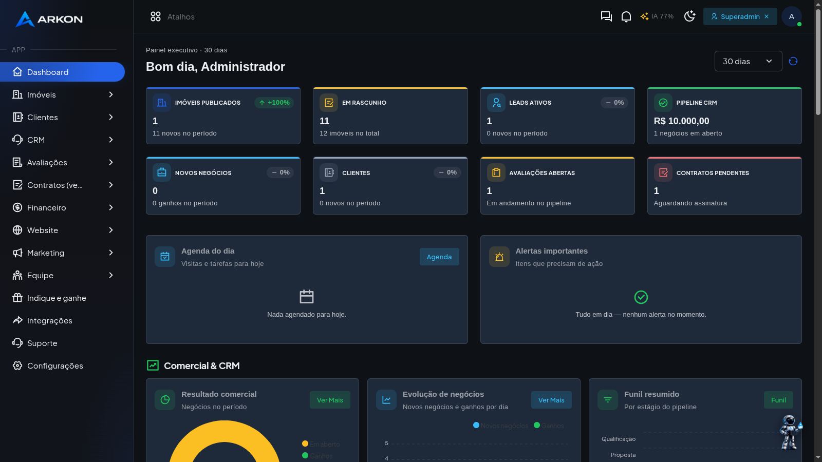Toggle Em aberto legend in donut chart

[x=321, y=444]
